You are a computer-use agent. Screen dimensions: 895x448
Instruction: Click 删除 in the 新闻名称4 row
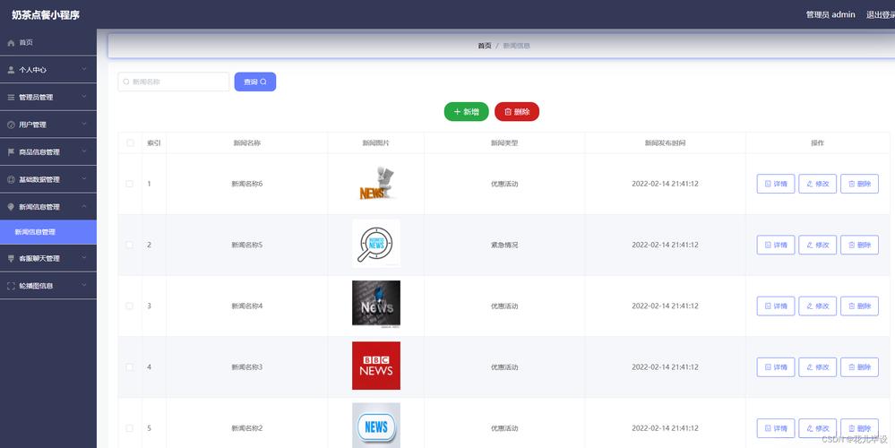(x=859, y=306)
